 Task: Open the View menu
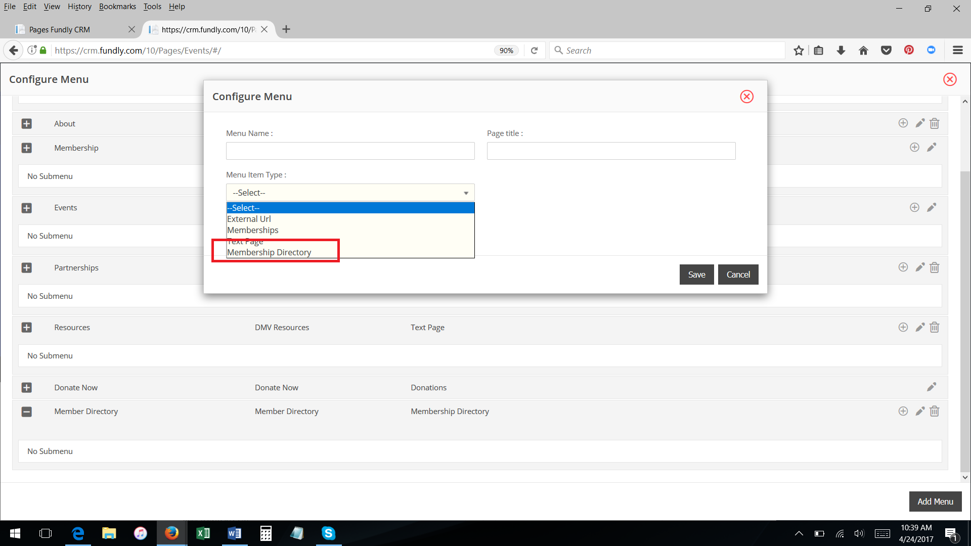52,7
